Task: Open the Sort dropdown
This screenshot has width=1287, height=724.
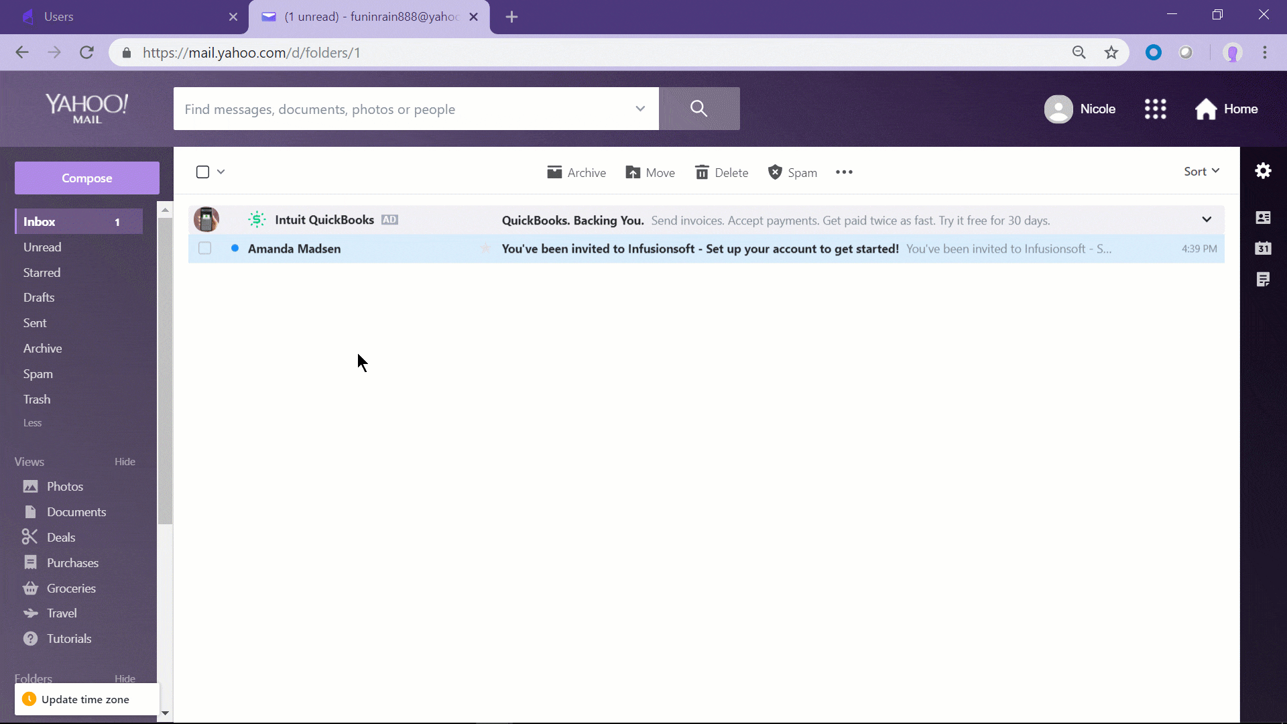Action: pos(1201,172)
